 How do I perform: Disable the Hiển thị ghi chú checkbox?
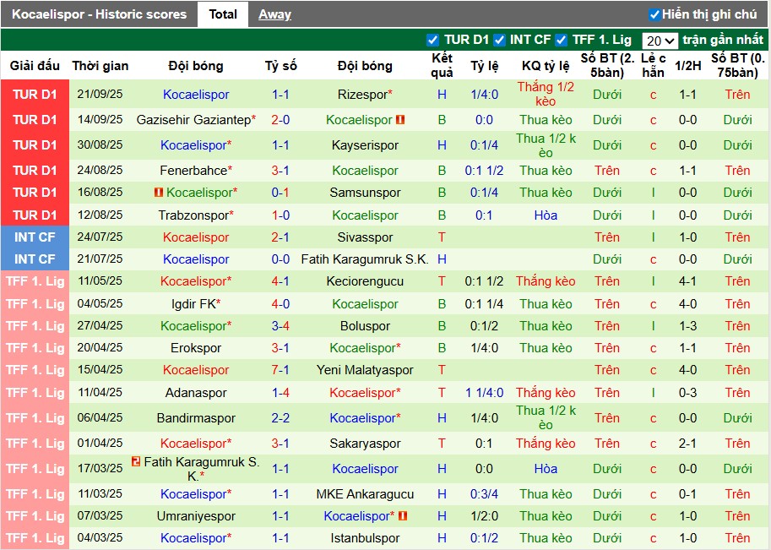point(654,14)
